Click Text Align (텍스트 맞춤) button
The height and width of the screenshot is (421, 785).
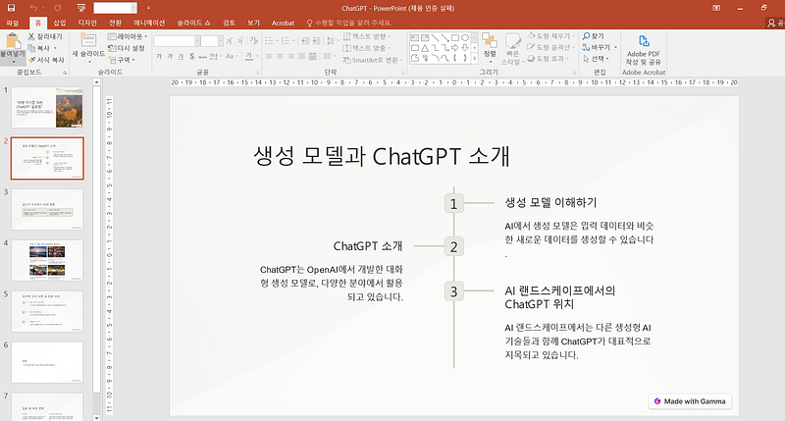367,48
